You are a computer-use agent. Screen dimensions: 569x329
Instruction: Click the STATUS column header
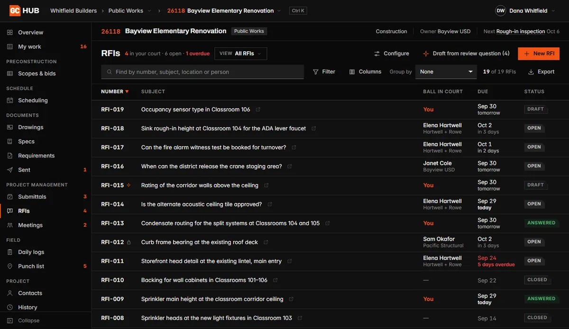534,91
